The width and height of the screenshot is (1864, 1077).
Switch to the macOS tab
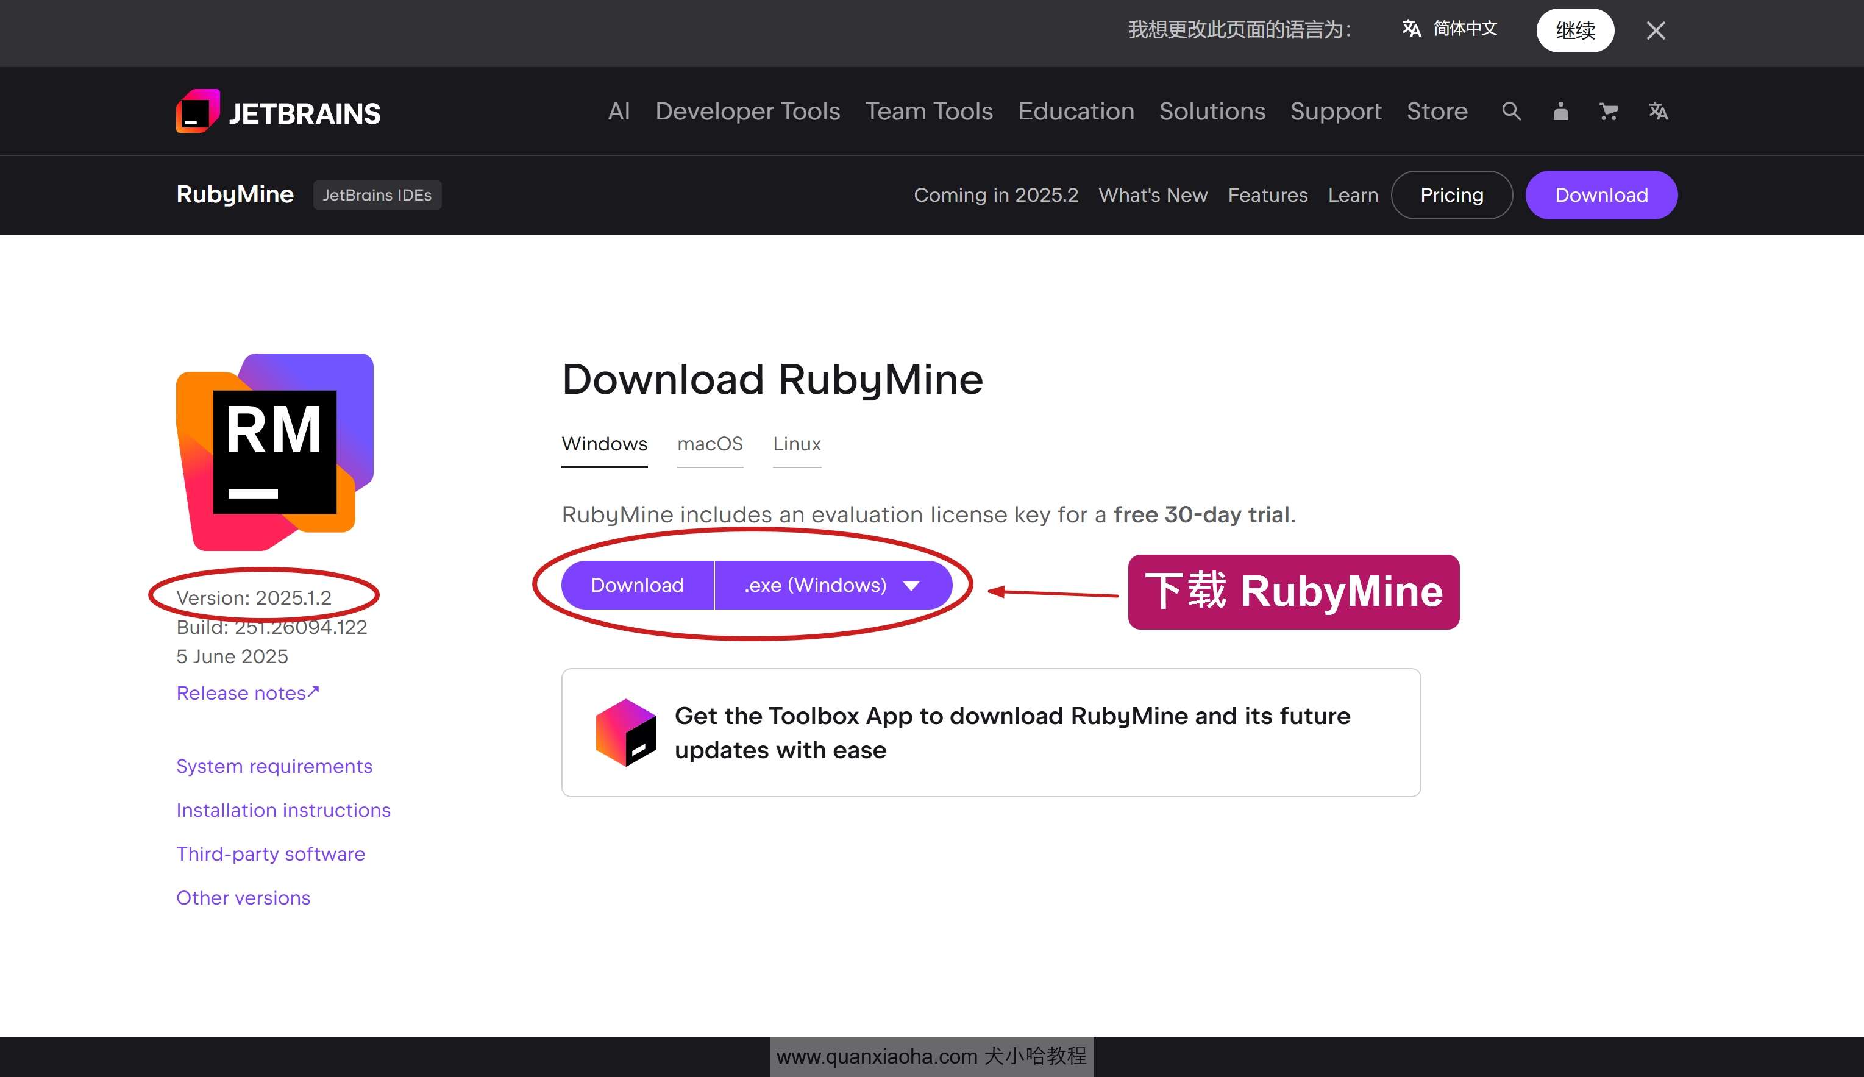click(x=710, y=444)
